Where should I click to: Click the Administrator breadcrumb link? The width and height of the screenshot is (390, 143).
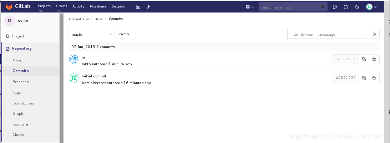78,19
